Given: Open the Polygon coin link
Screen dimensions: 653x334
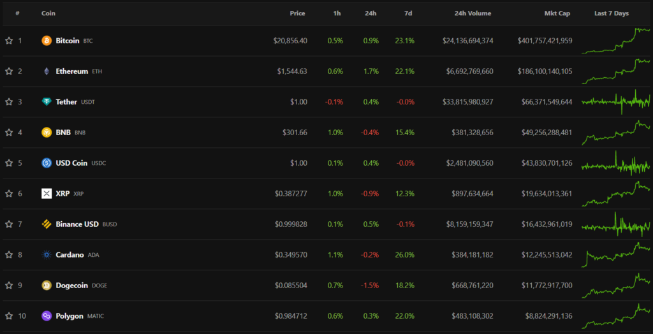Looking at the screenshot, I should (x=70, y=316).
